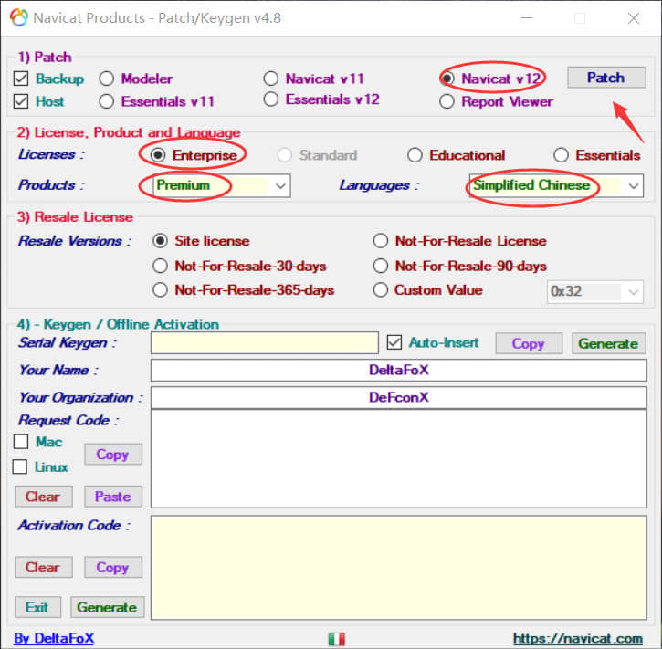Click inside the Activation Code text area
Viewport: 662px width, 649px height.
(398, 568)
